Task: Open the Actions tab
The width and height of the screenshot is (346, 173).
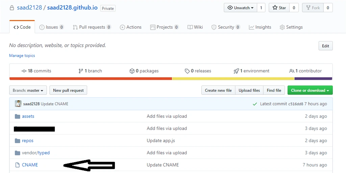Action: pyautogui.click(x=131, y=27)
